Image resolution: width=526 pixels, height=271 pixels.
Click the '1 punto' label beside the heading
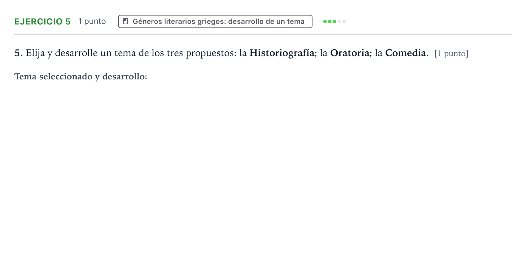(x=92, y=21)
